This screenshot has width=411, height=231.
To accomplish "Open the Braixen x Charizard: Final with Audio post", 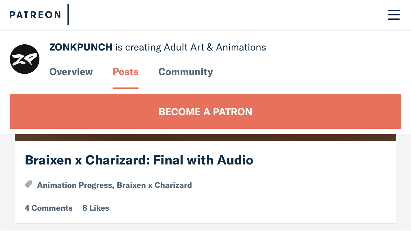I will click(x=139, y=160).
